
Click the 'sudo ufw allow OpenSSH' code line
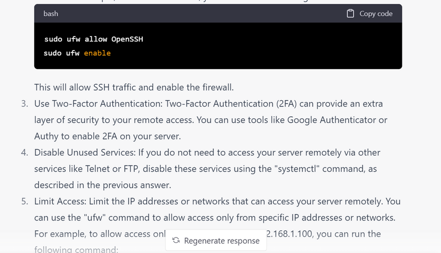[x=93, y=39]
